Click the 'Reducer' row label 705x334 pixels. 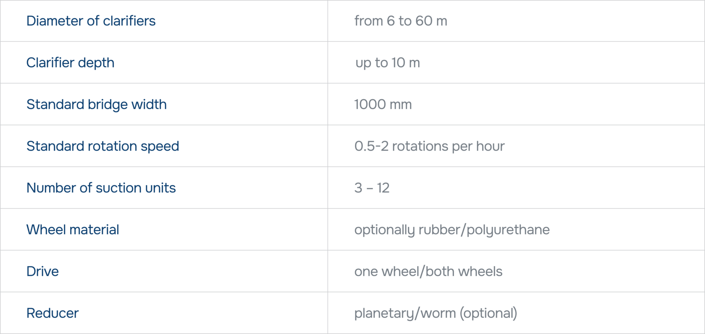(52, 313)
